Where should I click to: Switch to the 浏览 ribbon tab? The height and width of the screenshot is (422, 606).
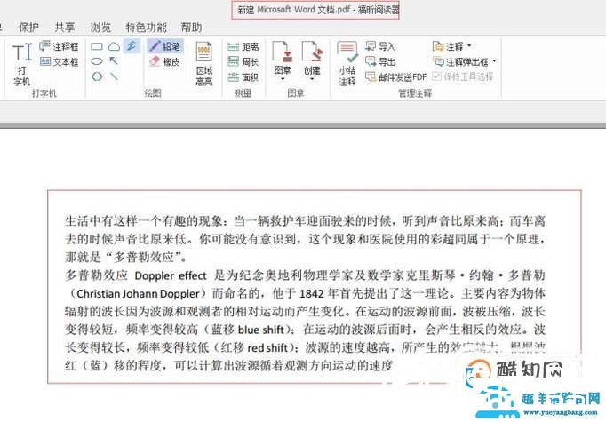coord(100,28)
